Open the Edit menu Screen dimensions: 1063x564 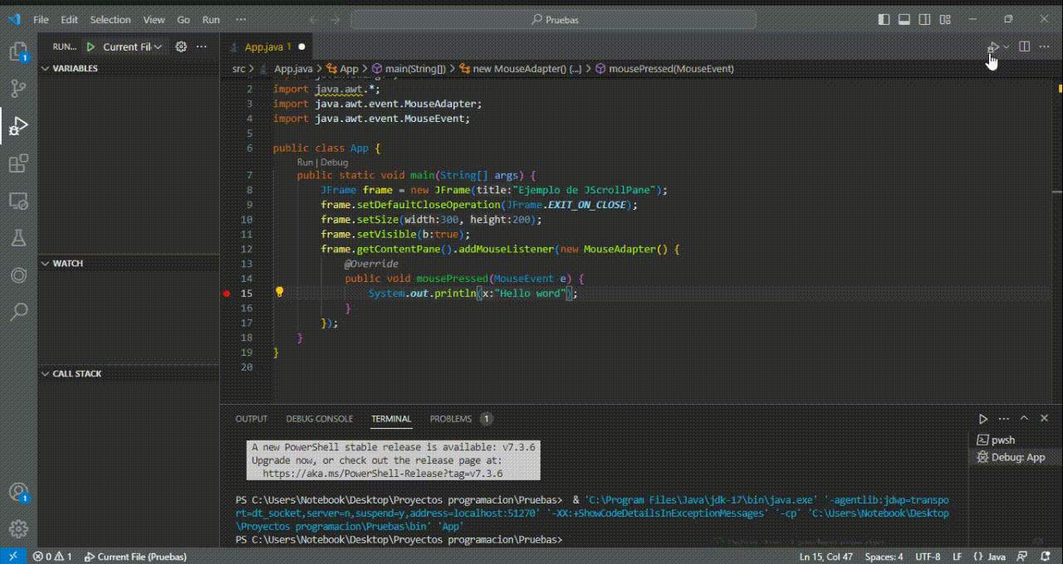[x=70, y=19]
